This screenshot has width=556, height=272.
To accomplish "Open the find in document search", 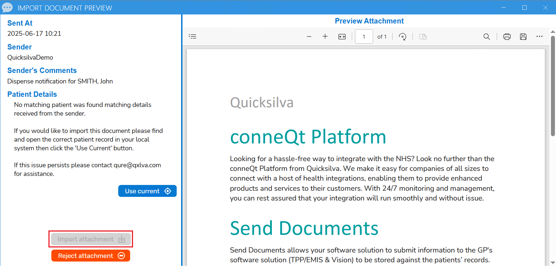I will [x=487, y=36].
